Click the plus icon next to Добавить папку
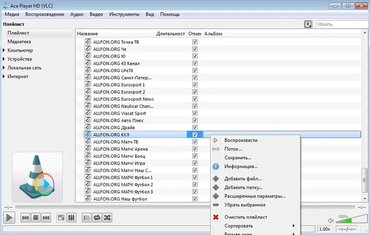 (x=216, y=187)
